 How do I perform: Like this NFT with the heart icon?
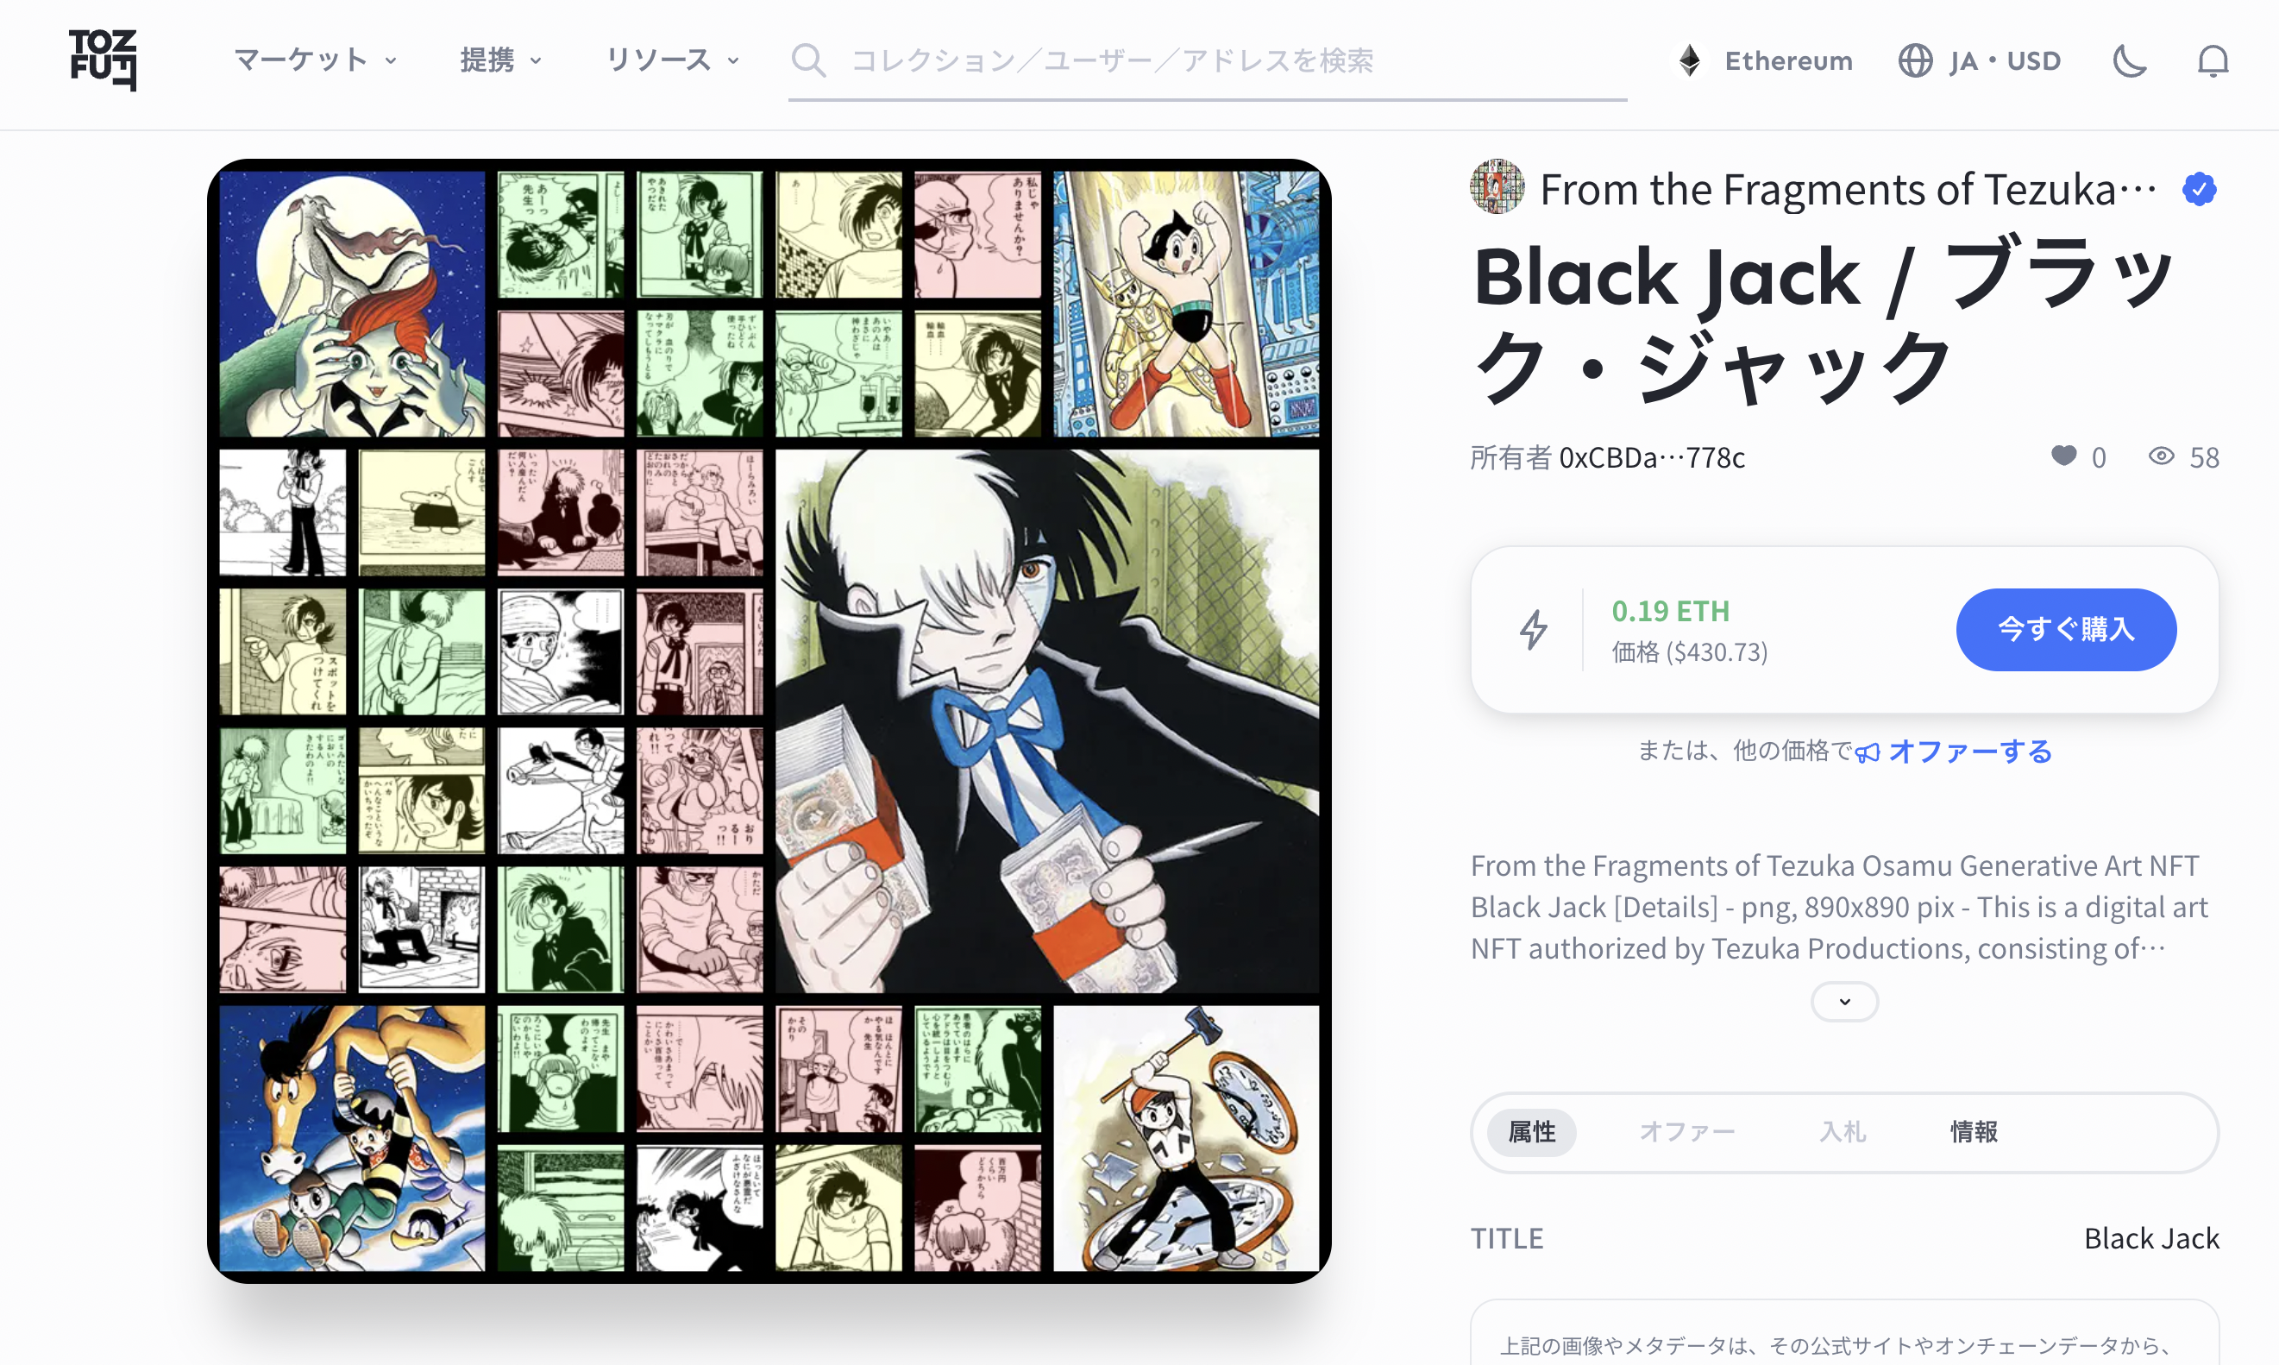coord(2063,456)
